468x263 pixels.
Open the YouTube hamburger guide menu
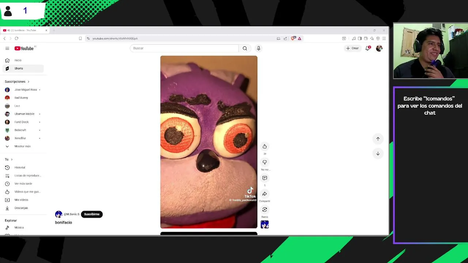coord(7,48)
